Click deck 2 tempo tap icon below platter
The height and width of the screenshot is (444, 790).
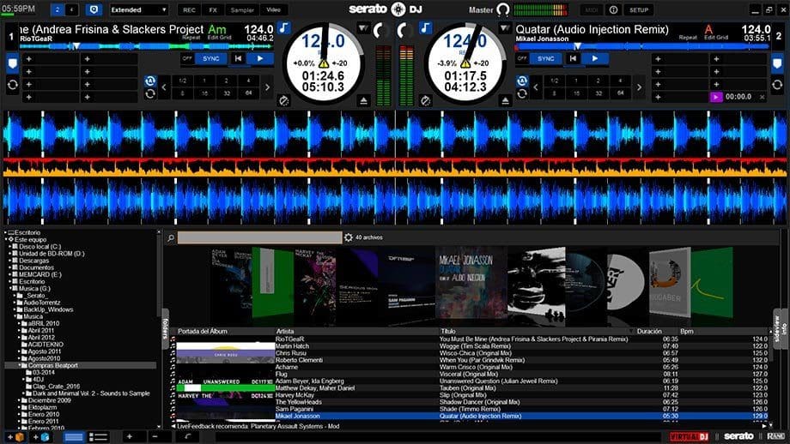[x=426, y=101]
